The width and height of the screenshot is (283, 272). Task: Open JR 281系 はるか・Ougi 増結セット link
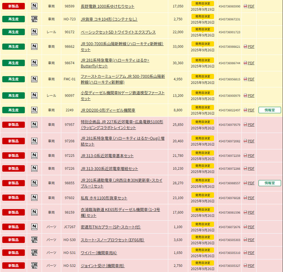pyautogui.click(x=122, y=141)
